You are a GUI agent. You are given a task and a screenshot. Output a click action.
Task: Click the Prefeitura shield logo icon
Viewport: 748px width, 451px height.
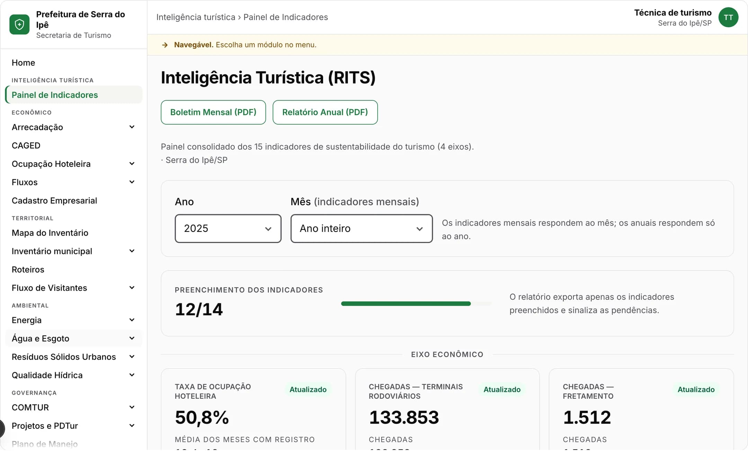click(19, 24)
